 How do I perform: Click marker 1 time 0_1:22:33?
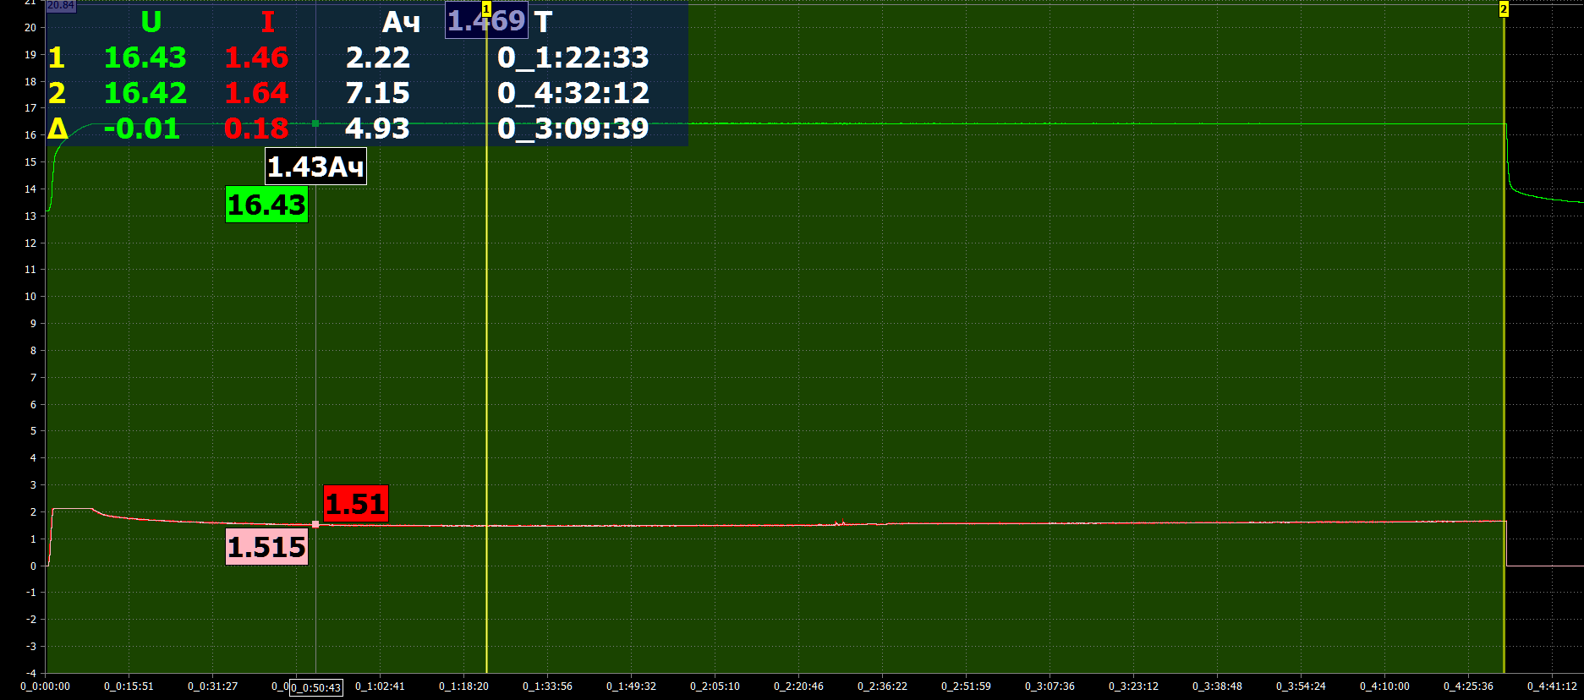click(x=573, y=57)
